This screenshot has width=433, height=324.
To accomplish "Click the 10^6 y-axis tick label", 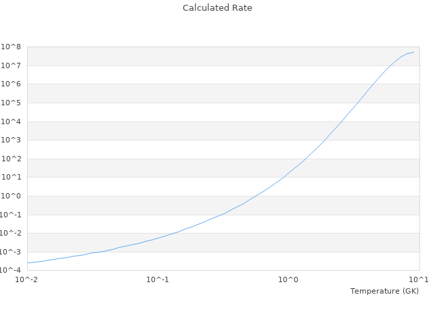I will [13, 84].
